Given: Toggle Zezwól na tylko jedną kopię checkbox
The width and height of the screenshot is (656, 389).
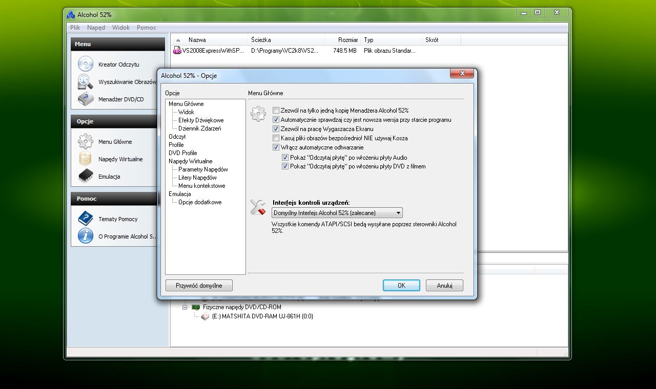Looking at the screenshot, I should [x=276, y=110].
